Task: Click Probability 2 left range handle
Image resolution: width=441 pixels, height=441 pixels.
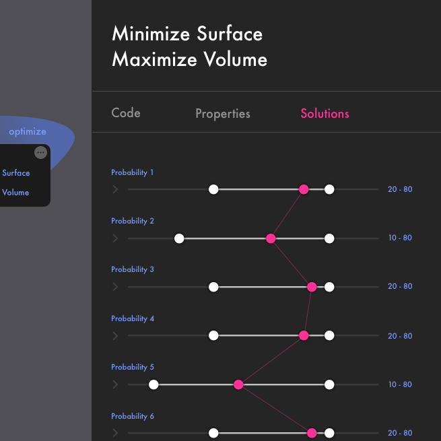Action: (x=179, y=238)
